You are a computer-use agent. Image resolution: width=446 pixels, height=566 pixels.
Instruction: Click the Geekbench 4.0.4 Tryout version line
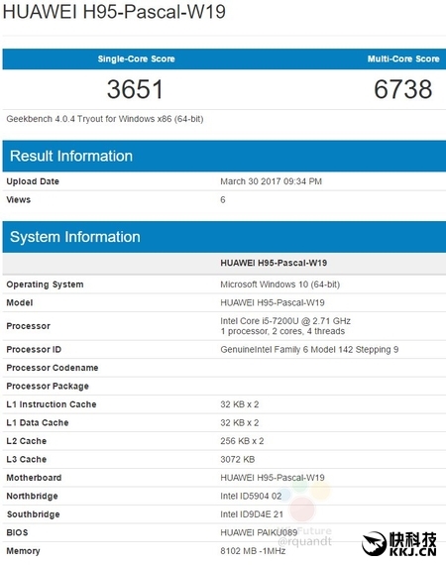[105, 119]
